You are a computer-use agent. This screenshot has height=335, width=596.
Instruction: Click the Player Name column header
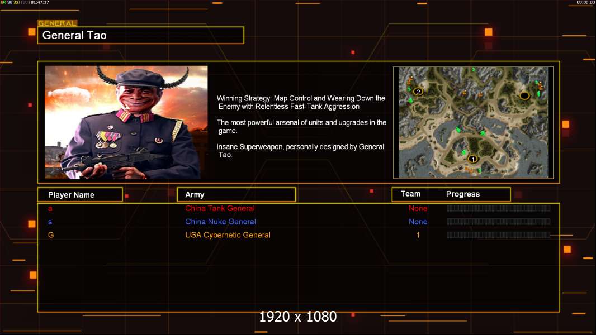coord(80,195)
